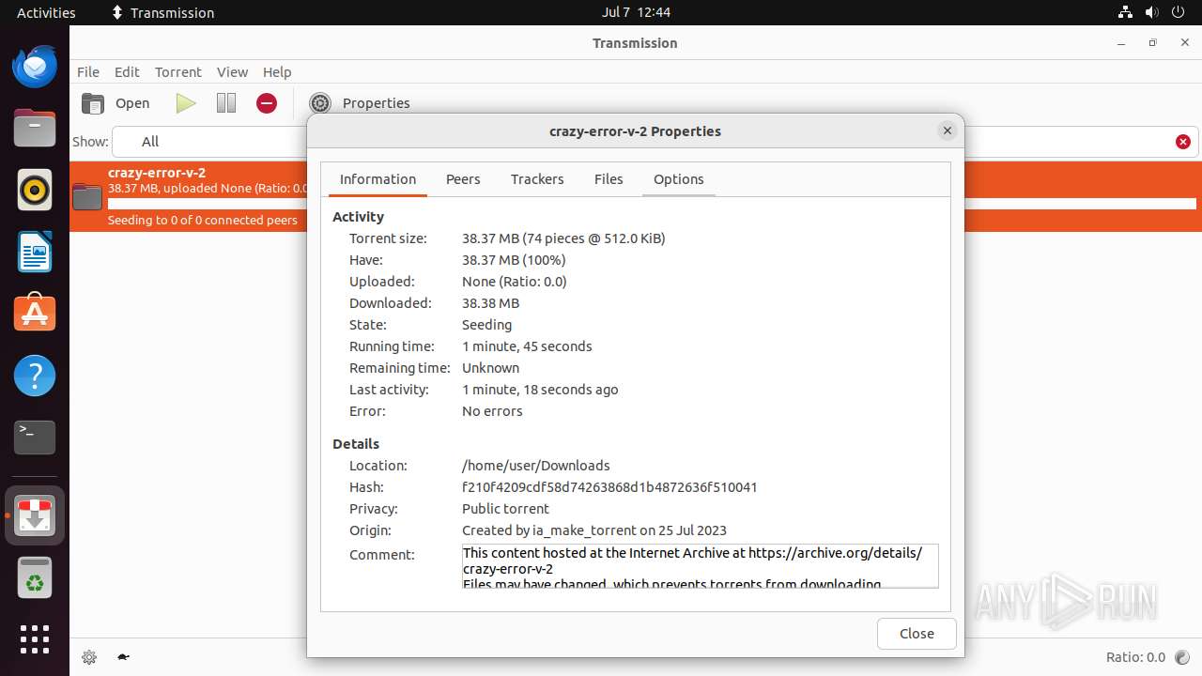Click the State value Seeding
Screen dimensions: 1202x676
(486, 325)
